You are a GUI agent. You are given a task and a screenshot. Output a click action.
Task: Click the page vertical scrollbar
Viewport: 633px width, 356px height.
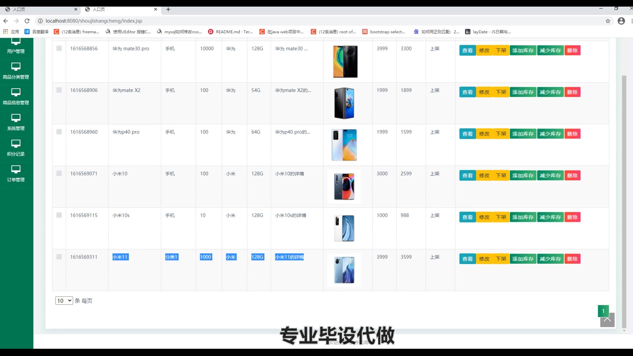pos(624,201)
